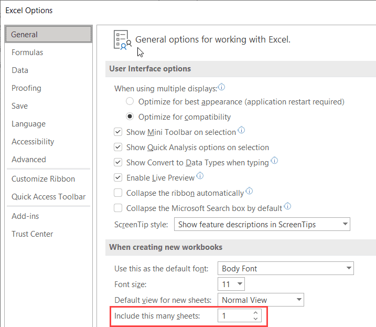Uncheck Show Mini Toolbar on selection
The width and height of the screenshot is (376, 327).
click(x=118, y=132)
